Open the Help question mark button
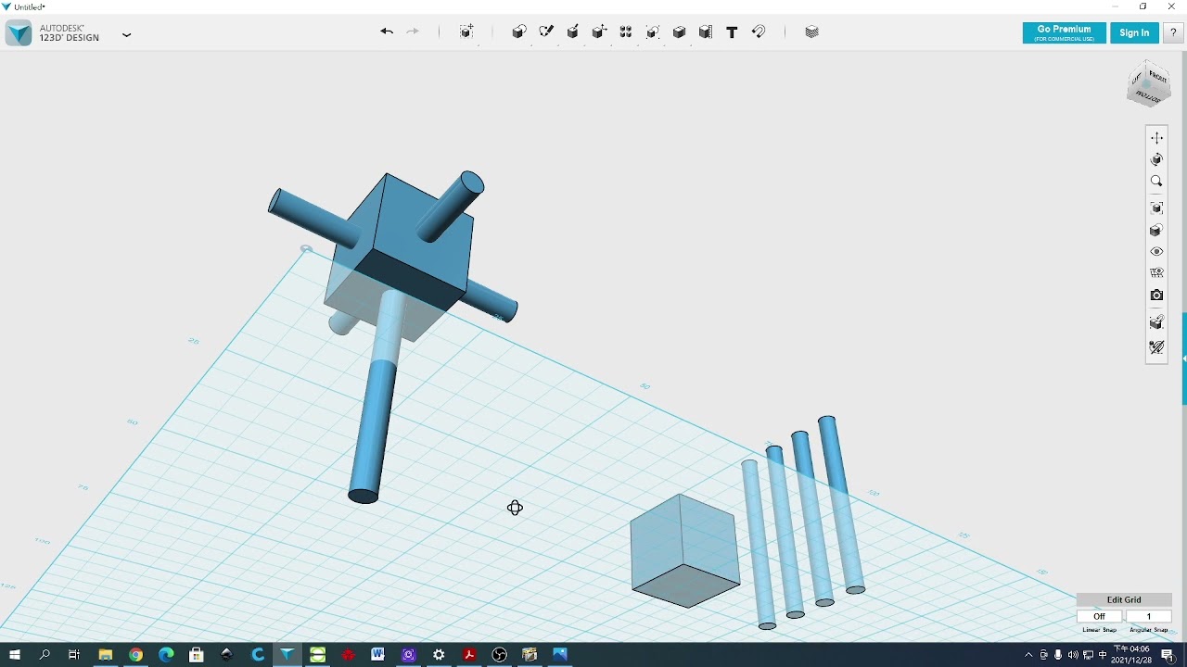 (x=1173, y=32)
